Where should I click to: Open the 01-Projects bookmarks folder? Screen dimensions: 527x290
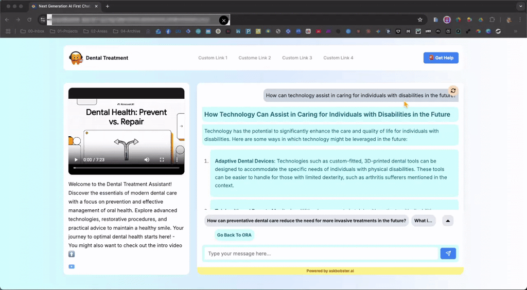(x=64, y=31)
